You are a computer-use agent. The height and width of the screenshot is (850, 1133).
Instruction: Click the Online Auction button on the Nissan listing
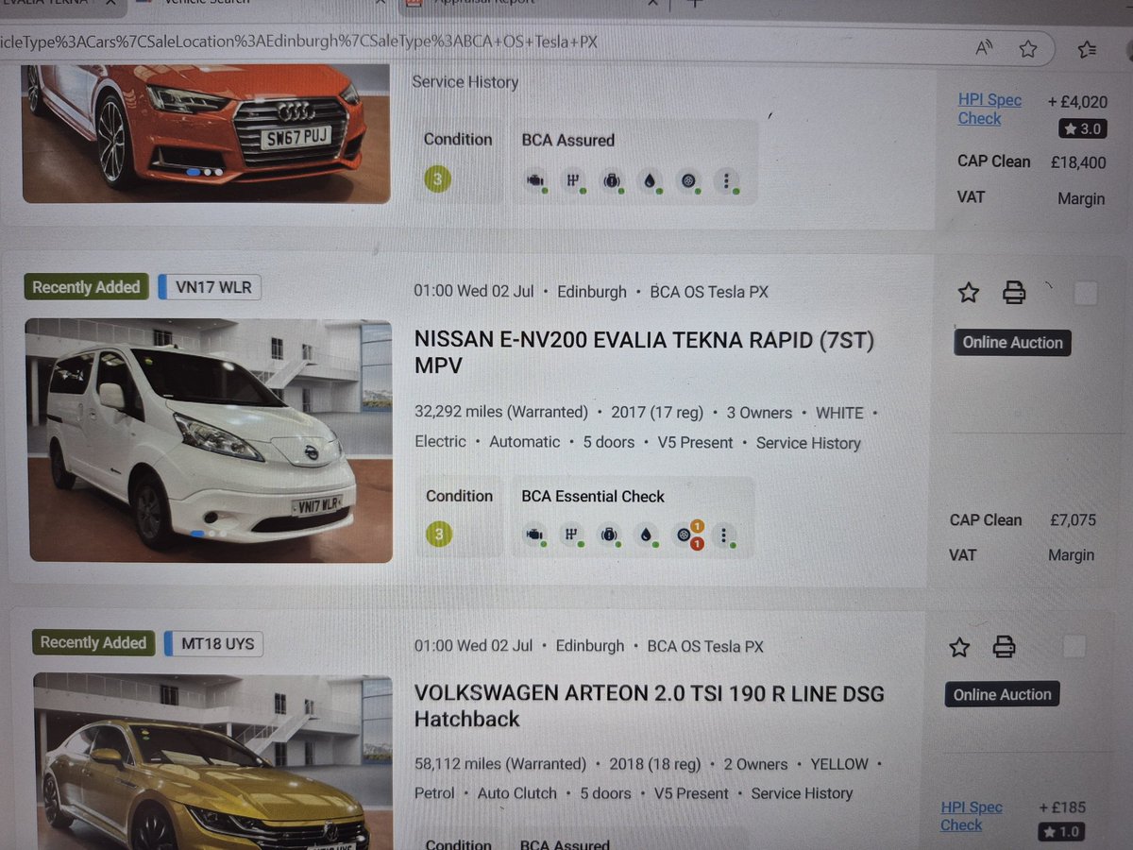coord(1012,343)
